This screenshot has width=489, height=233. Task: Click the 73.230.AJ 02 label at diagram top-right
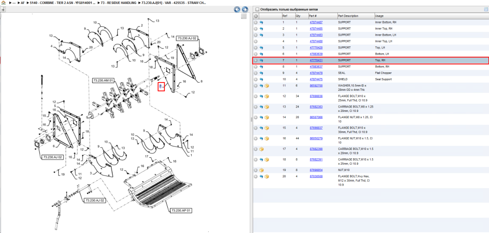[x=187, y=38]
